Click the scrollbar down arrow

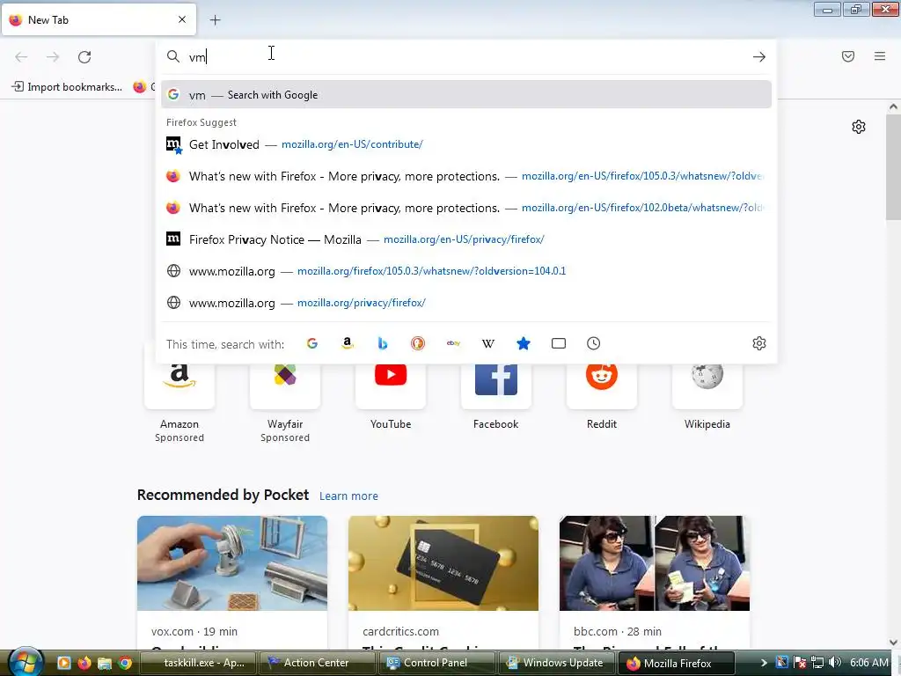tap(893, 642)
